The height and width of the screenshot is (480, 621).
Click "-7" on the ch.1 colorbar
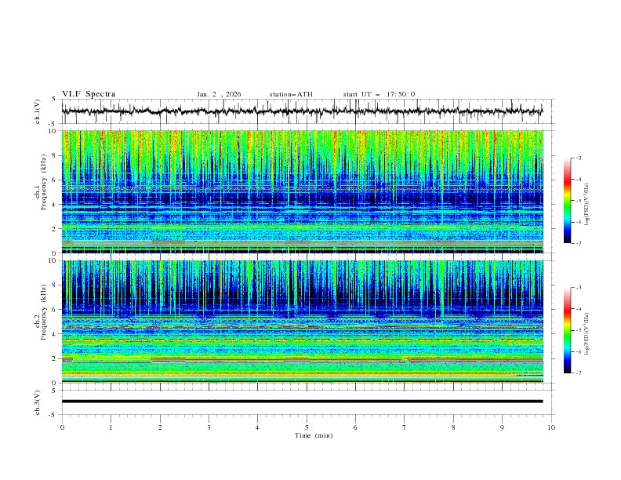[x=578, y=243]
